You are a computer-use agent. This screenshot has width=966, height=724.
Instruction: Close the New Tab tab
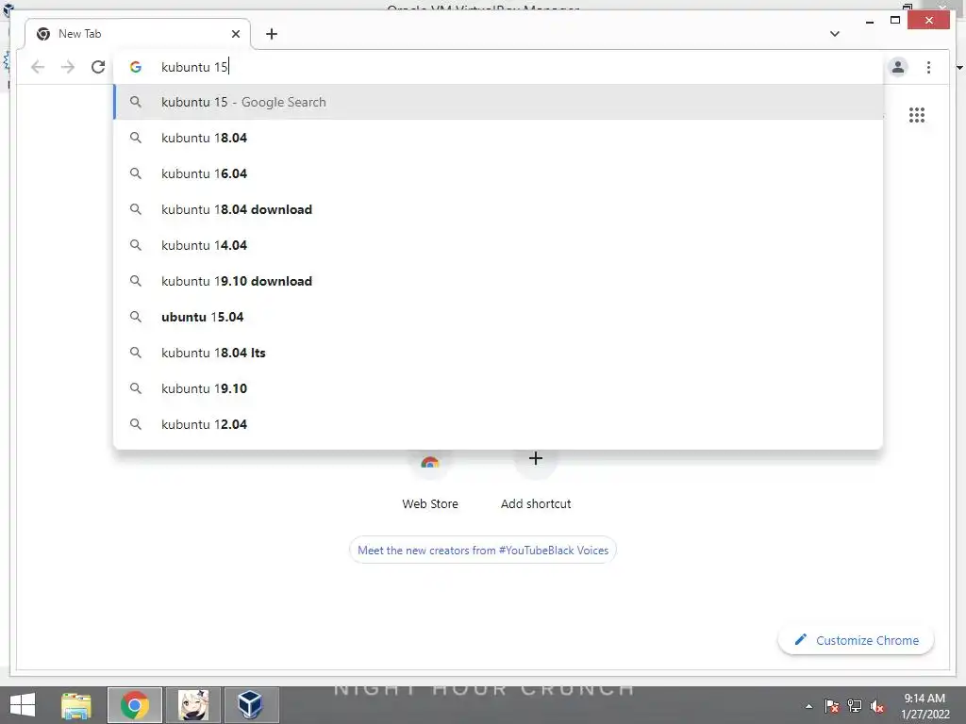coord(235,34)
